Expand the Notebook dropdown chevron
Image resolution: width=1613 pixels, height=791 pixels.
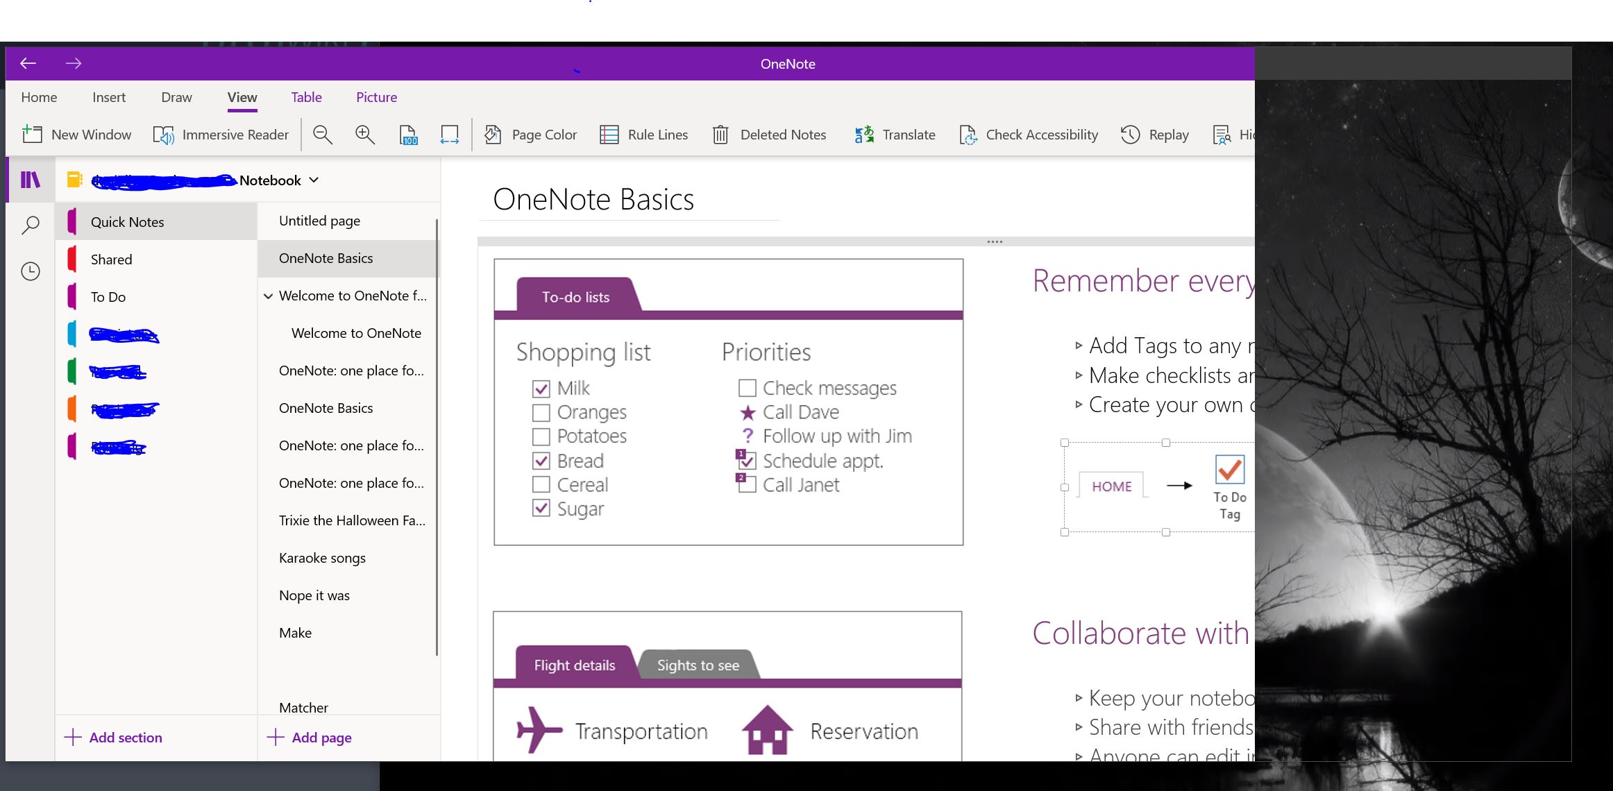click(314, 180)
